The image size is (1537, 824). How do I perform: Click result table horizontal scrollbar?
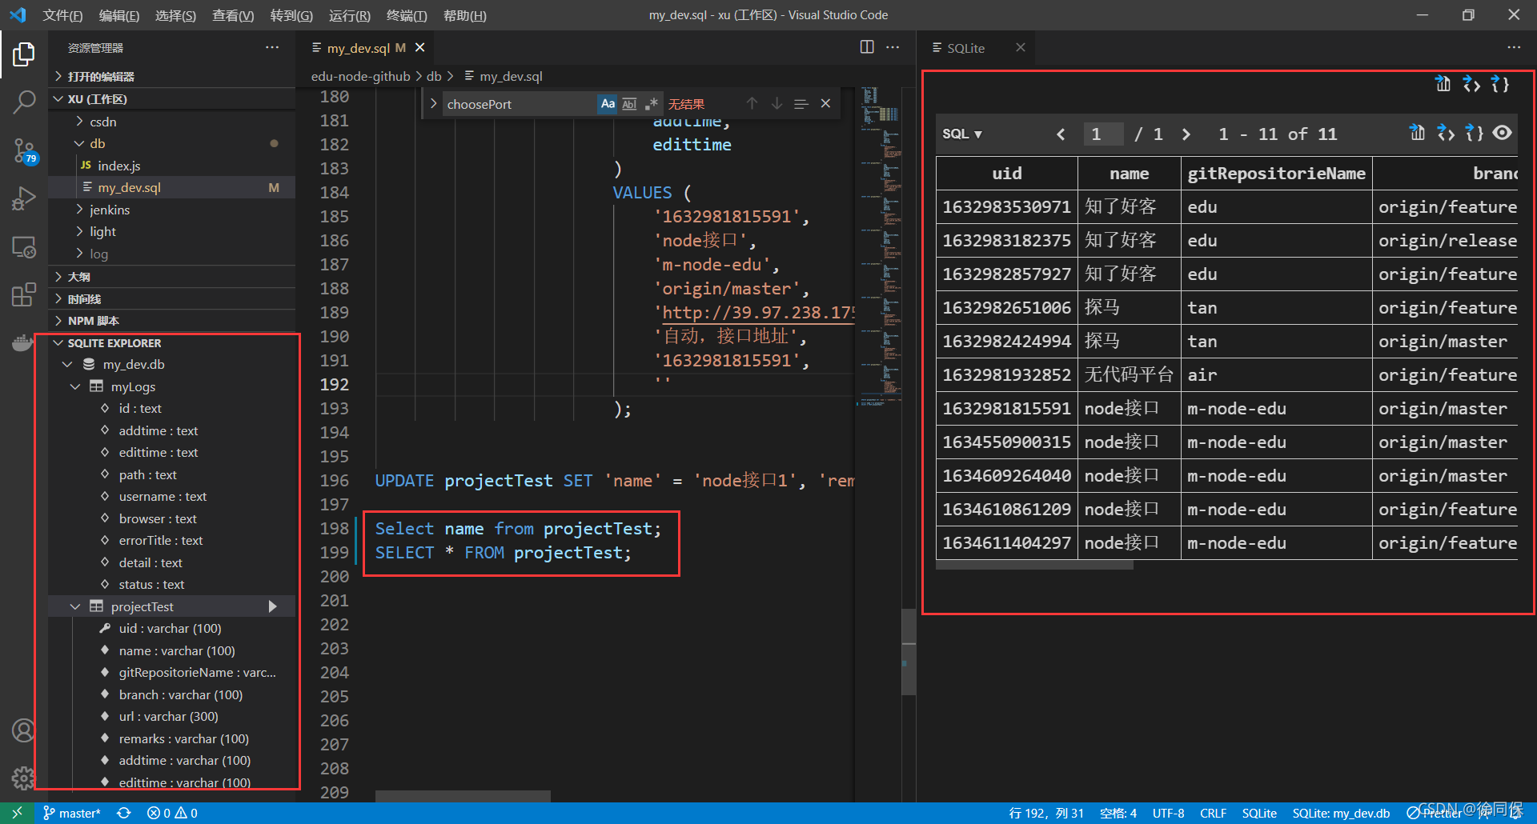pyautogui.click(x=1034, y=565)
